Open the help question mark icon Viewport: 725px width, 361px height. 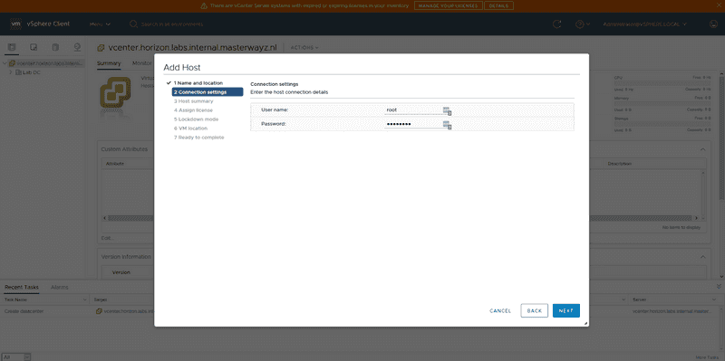pos(579,24)
